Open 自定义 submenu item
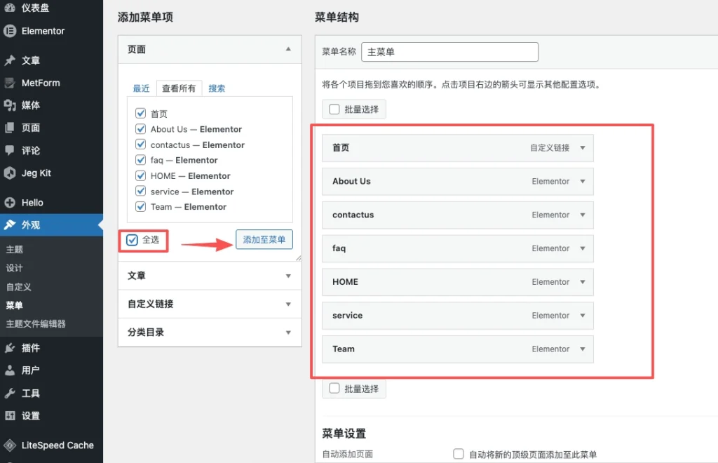The height and width of the screenshot is (463, 718). pos(19,287)
